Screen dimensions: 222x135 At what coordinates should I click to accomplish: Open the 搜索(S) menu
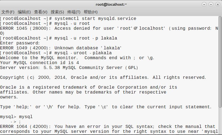[x=57, y=12]
